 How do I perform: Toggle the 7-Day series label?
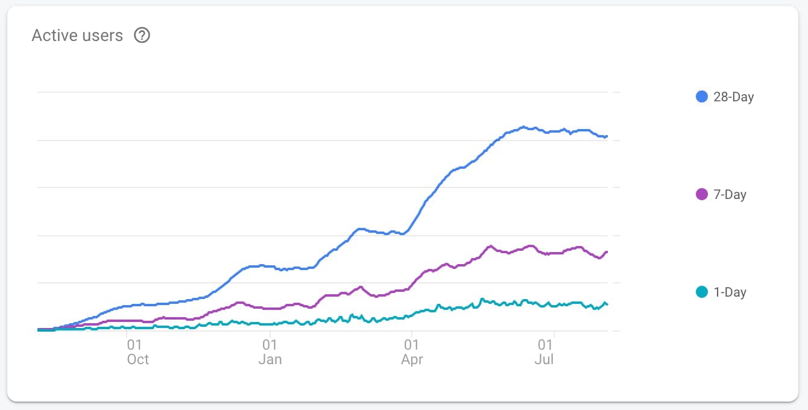pos(730,194)
